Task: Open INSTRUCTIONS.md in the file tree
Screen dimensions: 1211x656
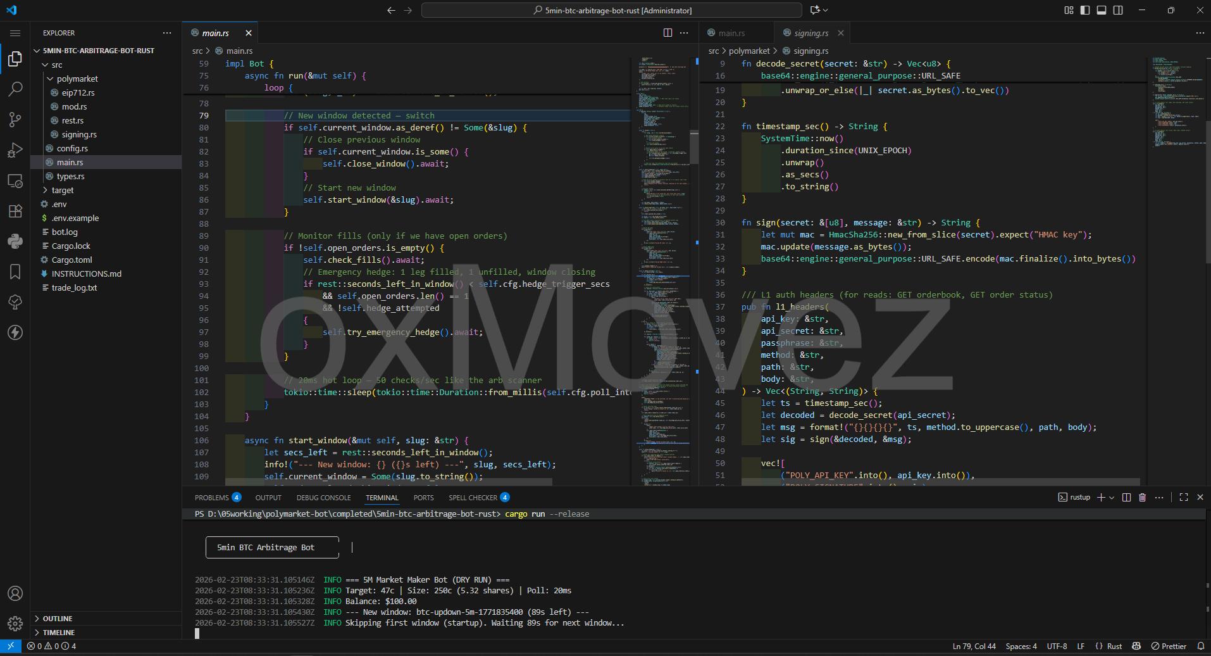Action: point(86,274)
